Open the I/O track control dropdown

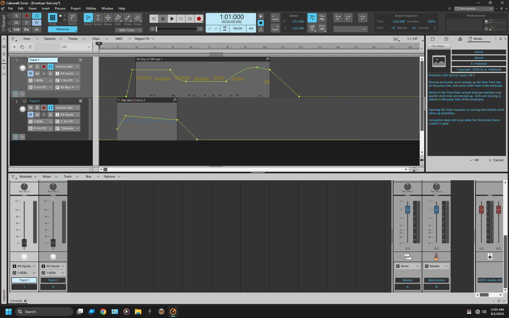(x=76, y=47)
